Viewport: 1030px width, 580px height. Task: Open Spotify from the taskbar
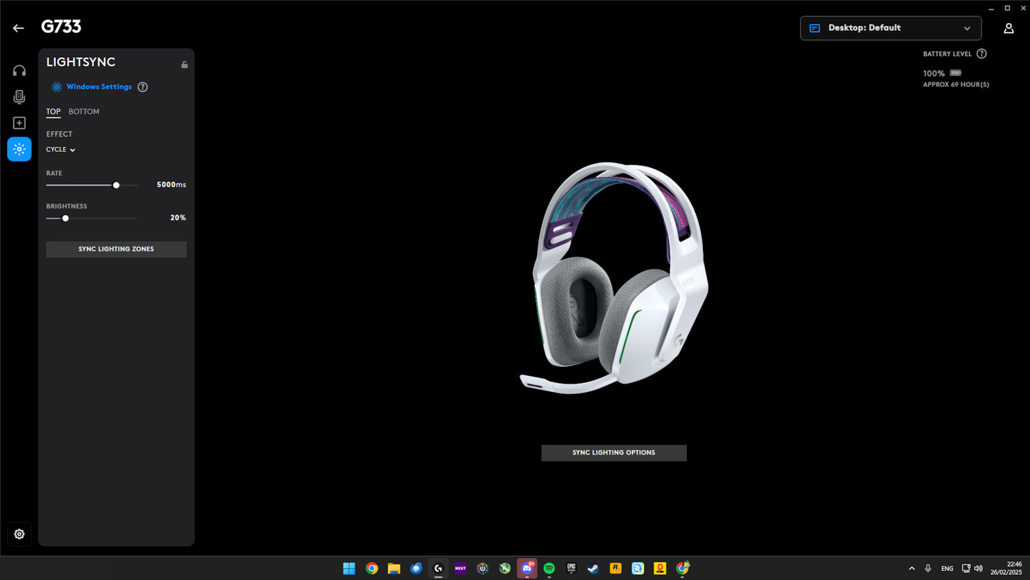tap(549, 568)
